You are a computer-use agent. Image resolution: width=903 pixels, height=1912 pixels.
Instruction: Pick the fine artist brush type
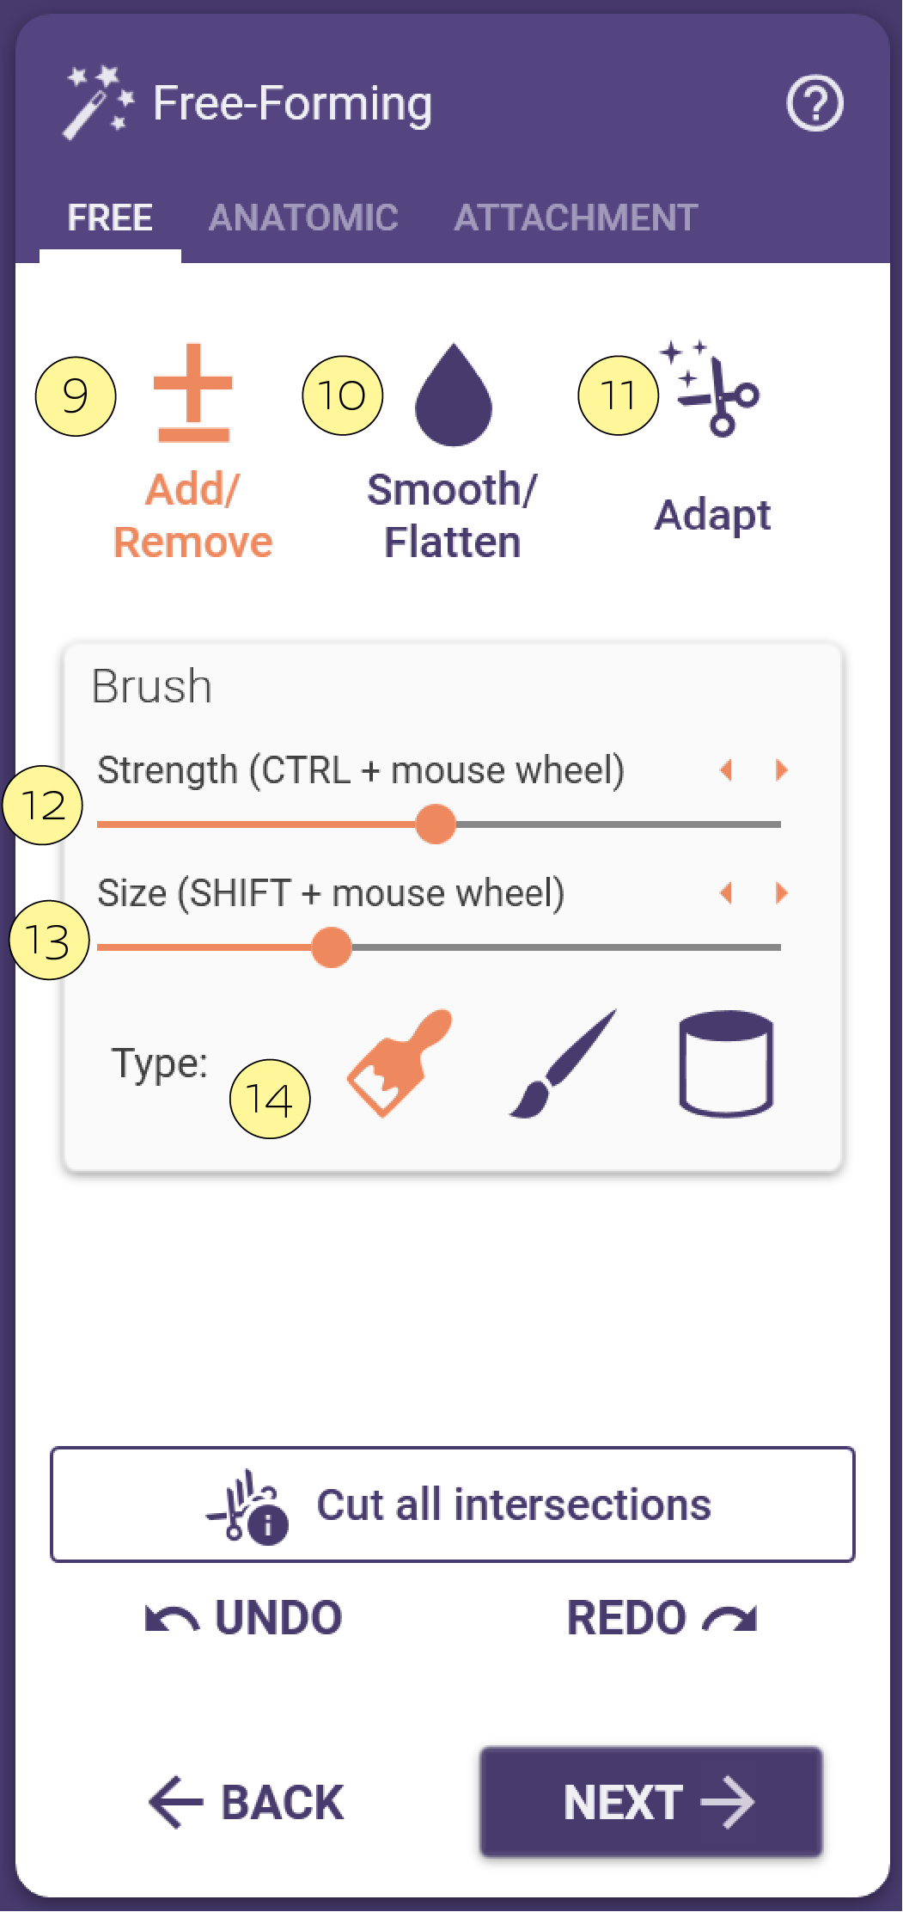click(x=563, y=1063)
